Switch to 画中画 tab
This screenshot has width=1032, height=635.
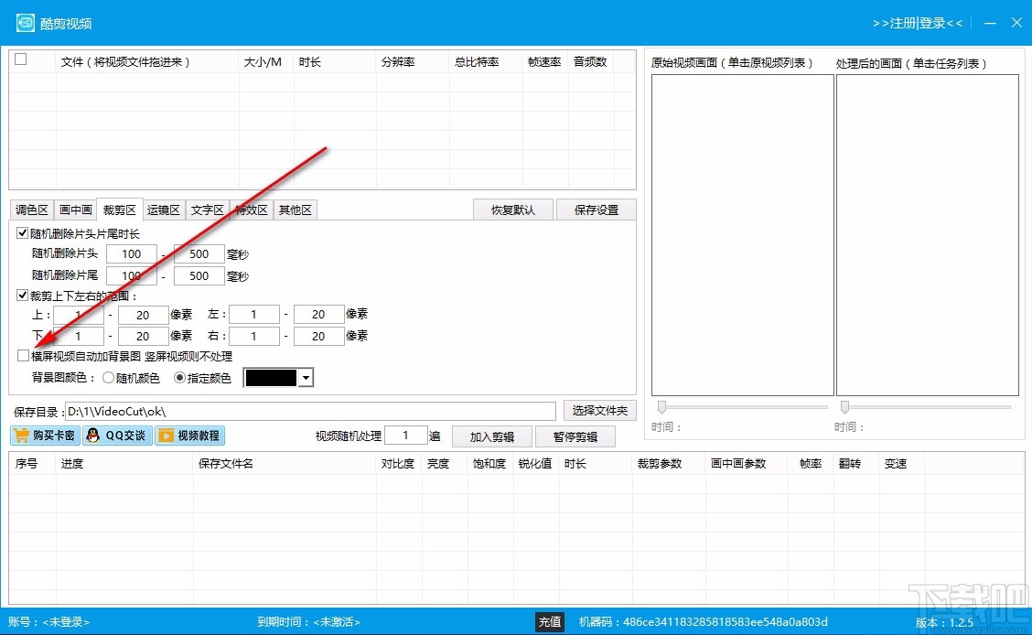75,210
